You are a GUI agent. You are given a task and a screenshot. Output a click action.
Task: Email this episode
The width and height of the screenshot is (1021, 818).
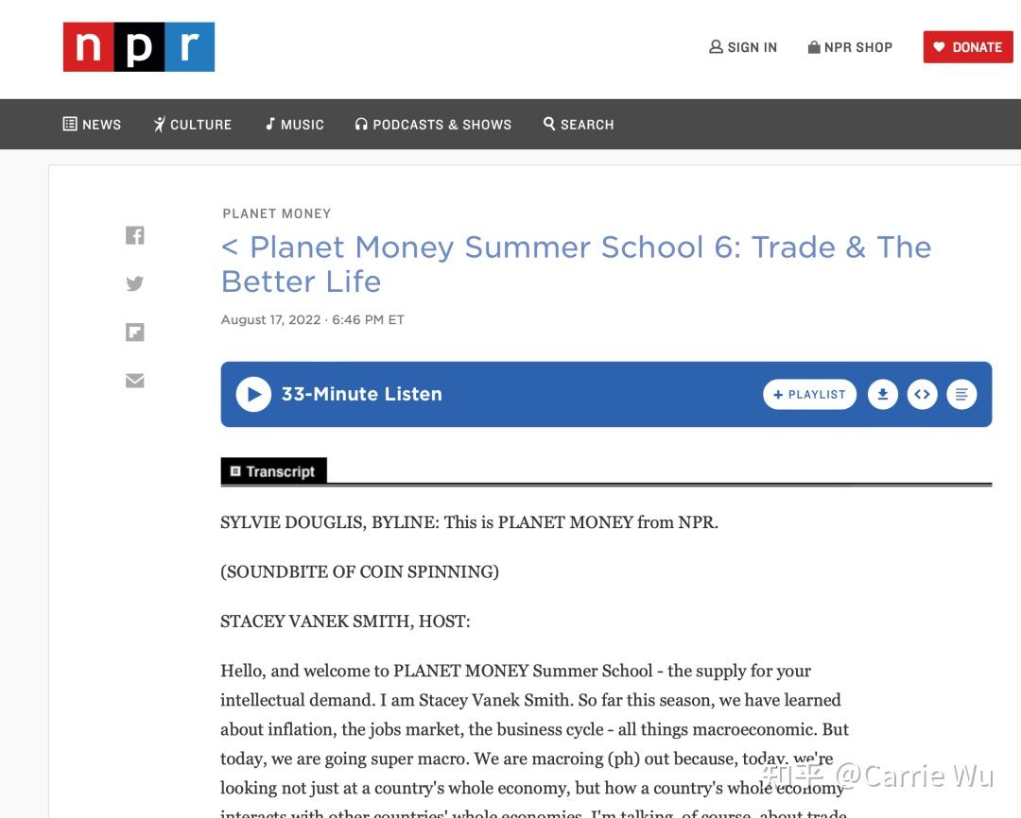click(x=134, y=380)
